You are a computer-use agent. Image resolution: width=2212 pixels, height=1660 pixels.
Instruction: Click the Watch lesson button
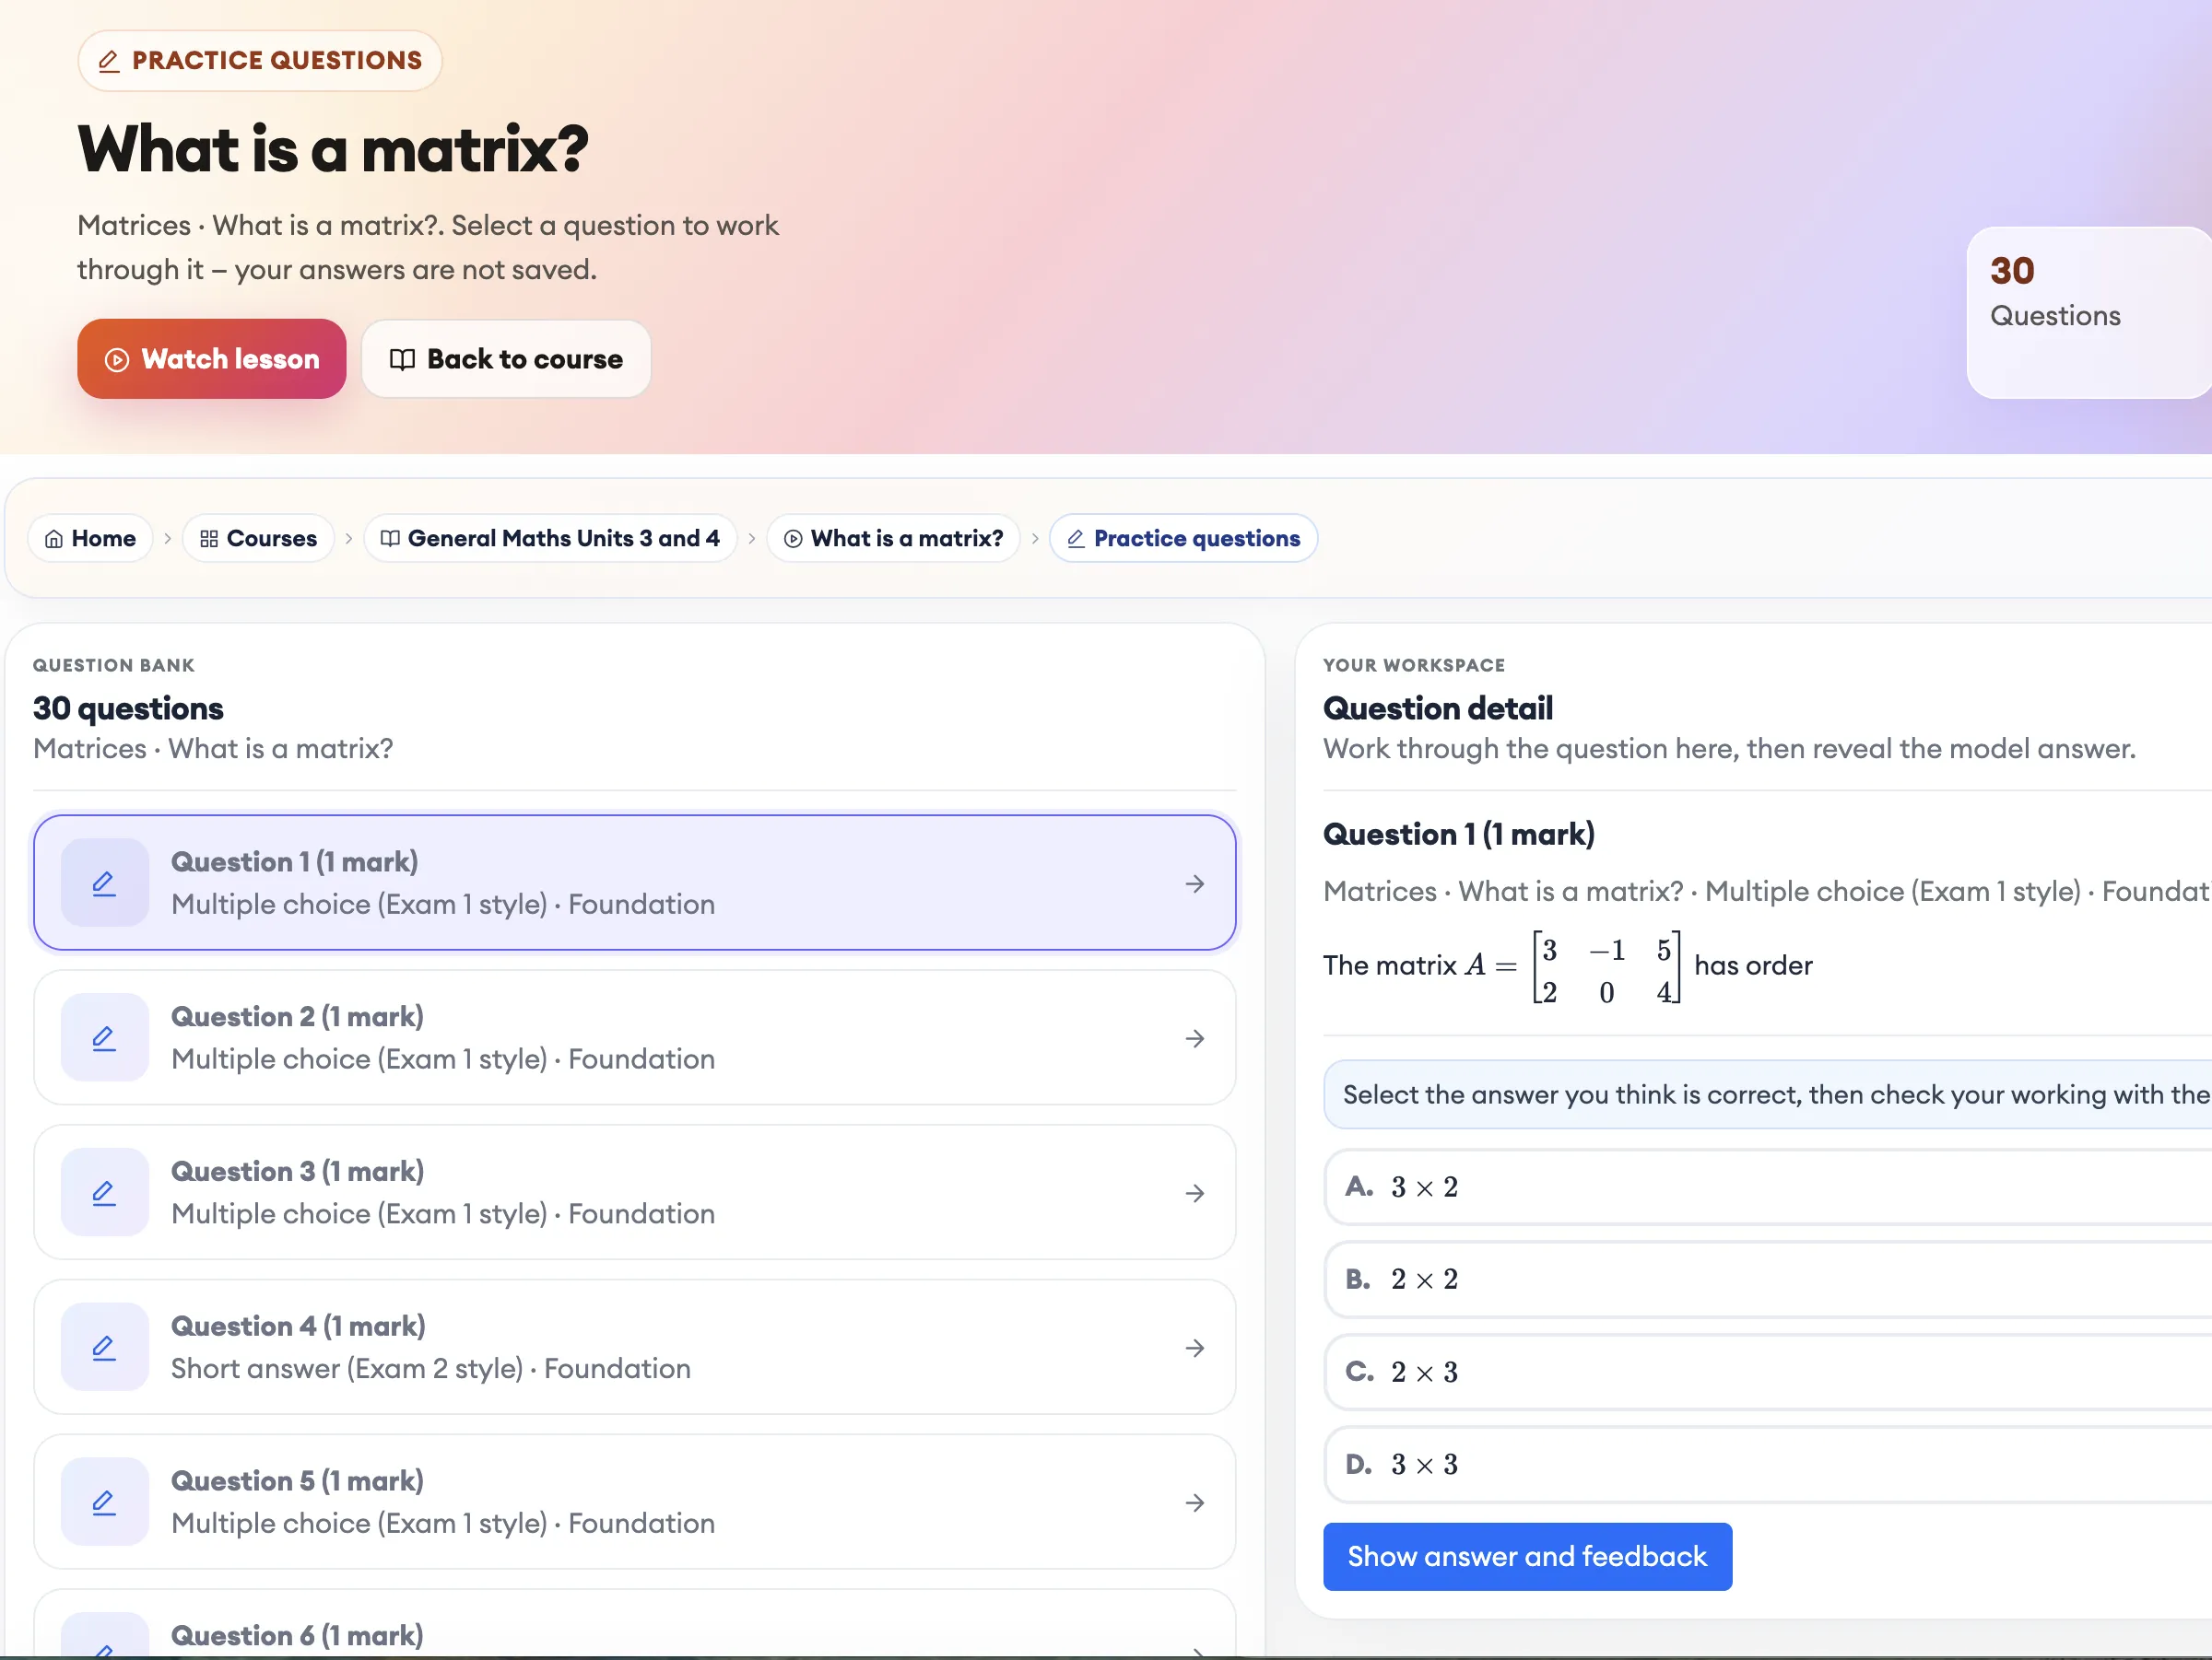click(212, 360)
